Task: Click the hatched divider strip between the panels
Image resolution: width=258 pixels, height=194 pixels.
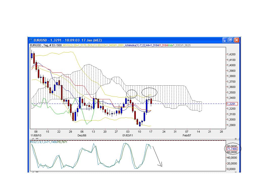Action: pos(126,138)
